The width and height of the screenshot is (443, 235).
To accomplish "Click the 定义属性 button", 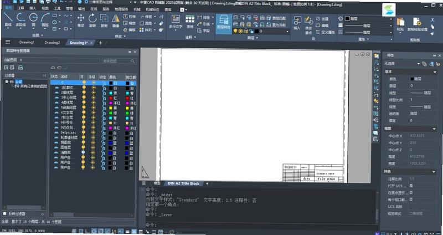I will [325, 32].
